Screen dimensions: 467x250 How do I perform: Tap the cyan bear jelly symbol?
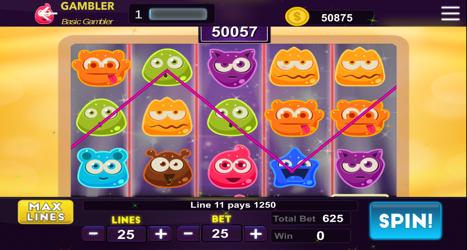click(102, 167)
